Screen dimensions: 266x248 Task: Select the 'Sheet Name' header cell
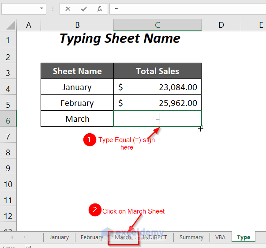coord(77,71)
